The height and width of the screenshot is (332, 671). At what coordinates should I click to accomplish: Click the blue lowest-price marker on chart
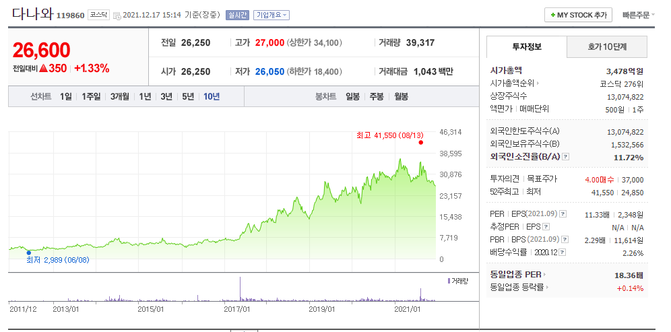tap(29, 253)
